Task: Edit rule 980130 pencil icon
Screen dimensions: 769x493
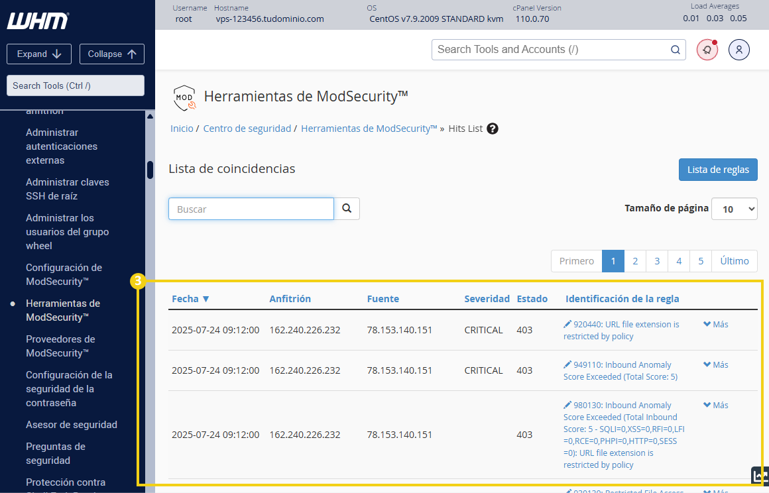Action: pos(567,405)
